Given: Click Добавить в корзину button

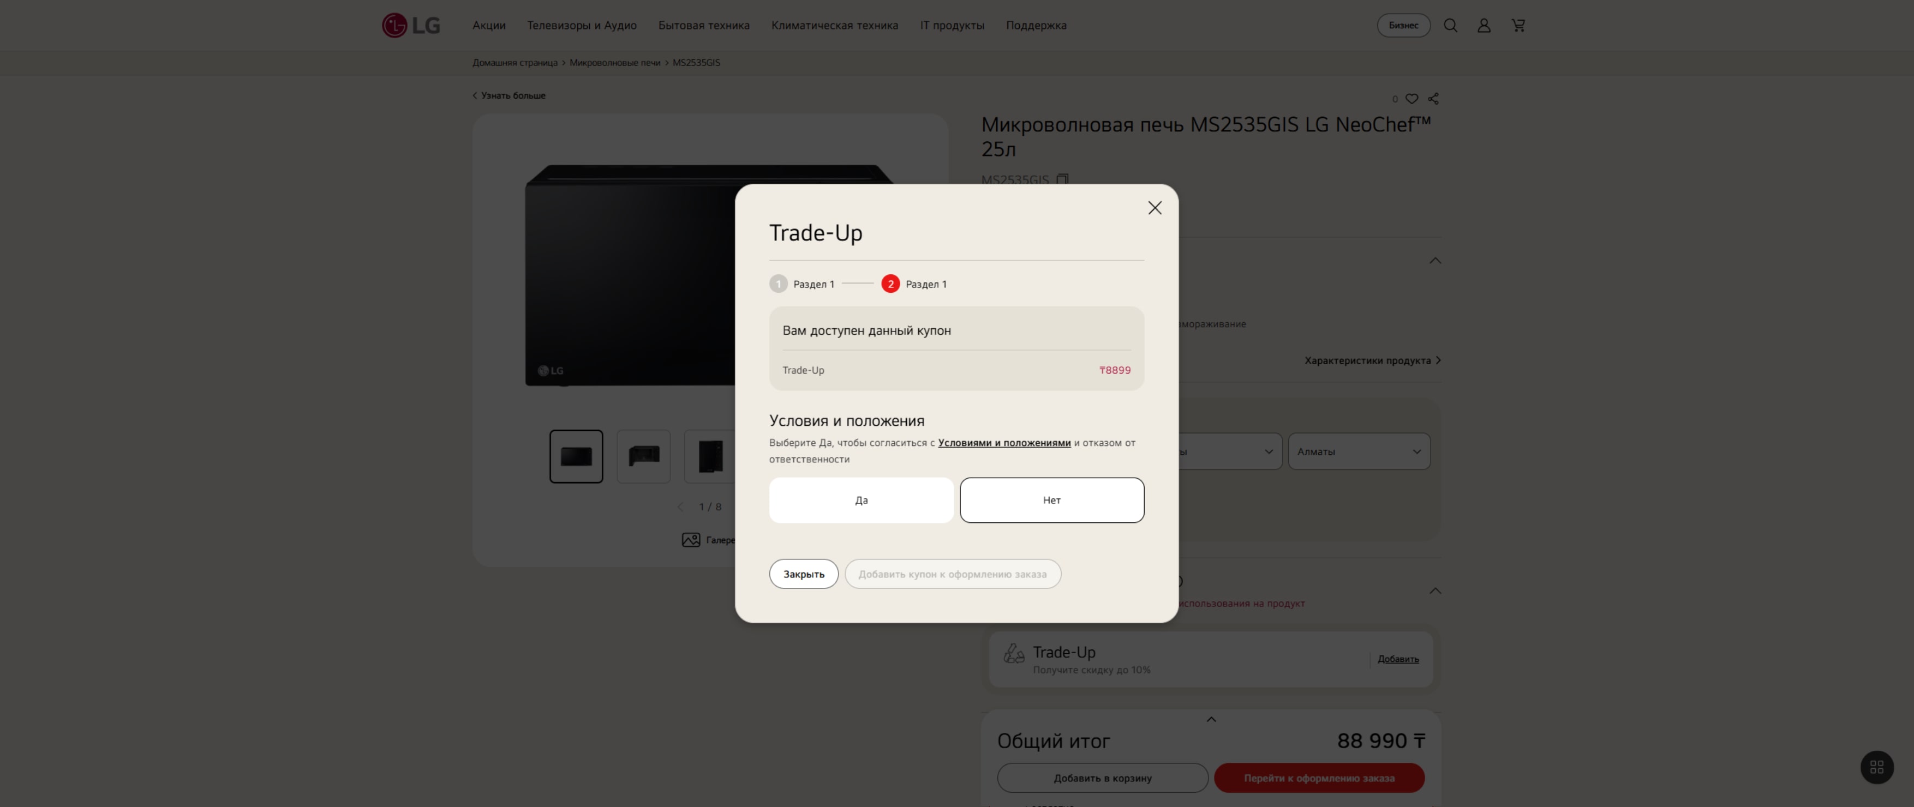Looking at the screenshot, I should [1103, 778].
